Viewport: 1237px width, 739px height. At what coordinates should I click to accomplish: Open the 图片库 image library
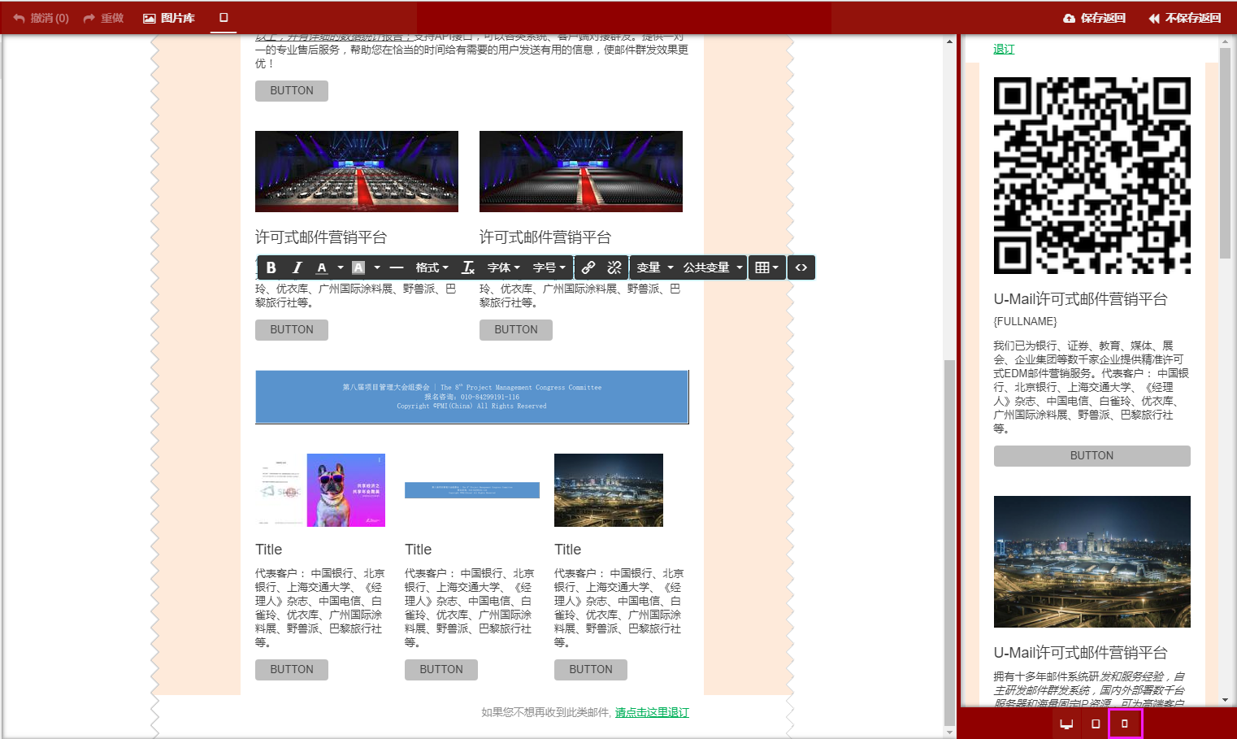(x=169, y=18)
